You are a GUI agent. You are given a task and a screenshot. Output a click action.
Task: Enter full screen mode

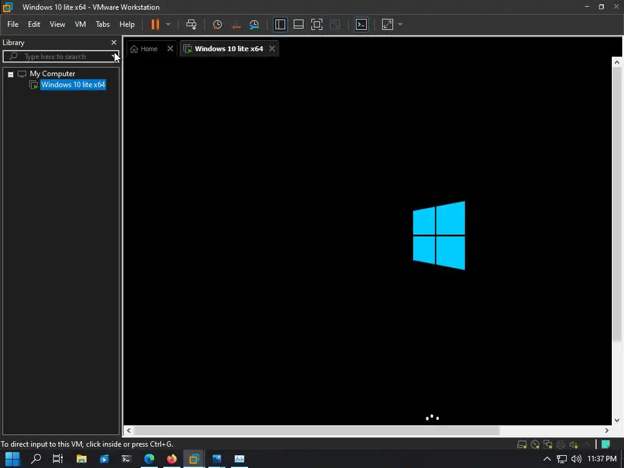[x=317, y=24]
